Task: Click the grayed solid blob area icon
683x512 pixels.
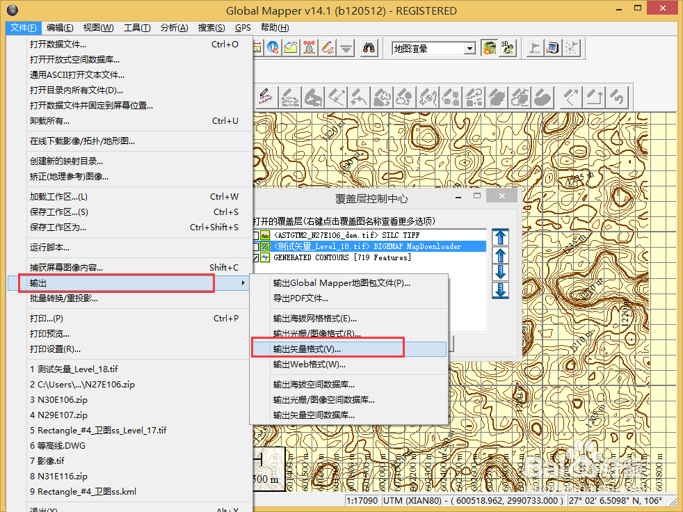Action: 543,97
